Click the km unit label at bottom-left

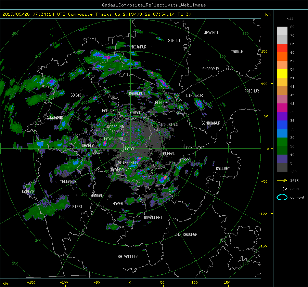point(5,283)
